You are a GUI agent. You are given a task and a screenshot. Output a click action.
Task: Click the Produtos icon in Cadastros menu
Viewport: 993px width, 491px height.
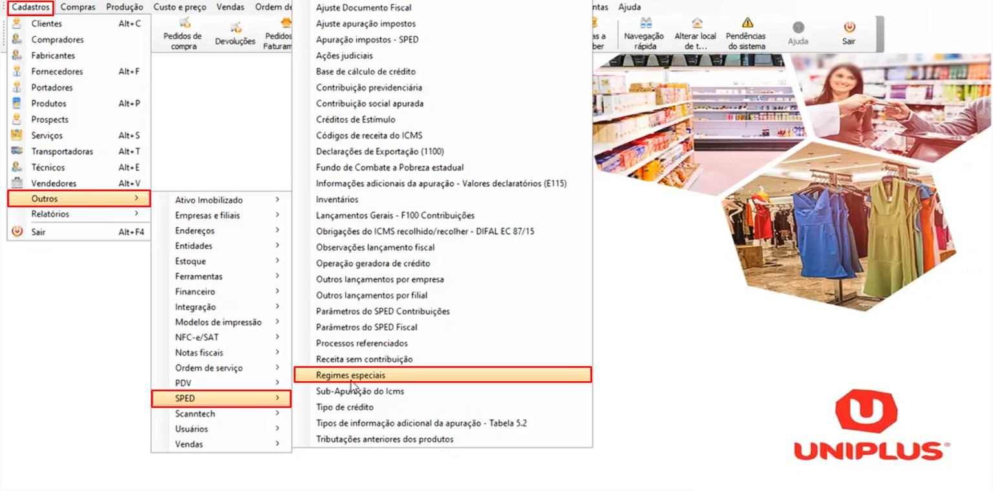point(17,103)
